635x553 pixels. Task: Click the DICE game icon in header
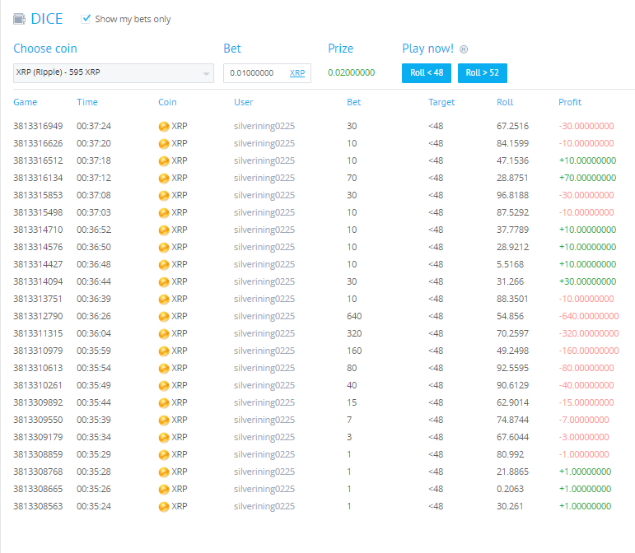coord(19,19)
